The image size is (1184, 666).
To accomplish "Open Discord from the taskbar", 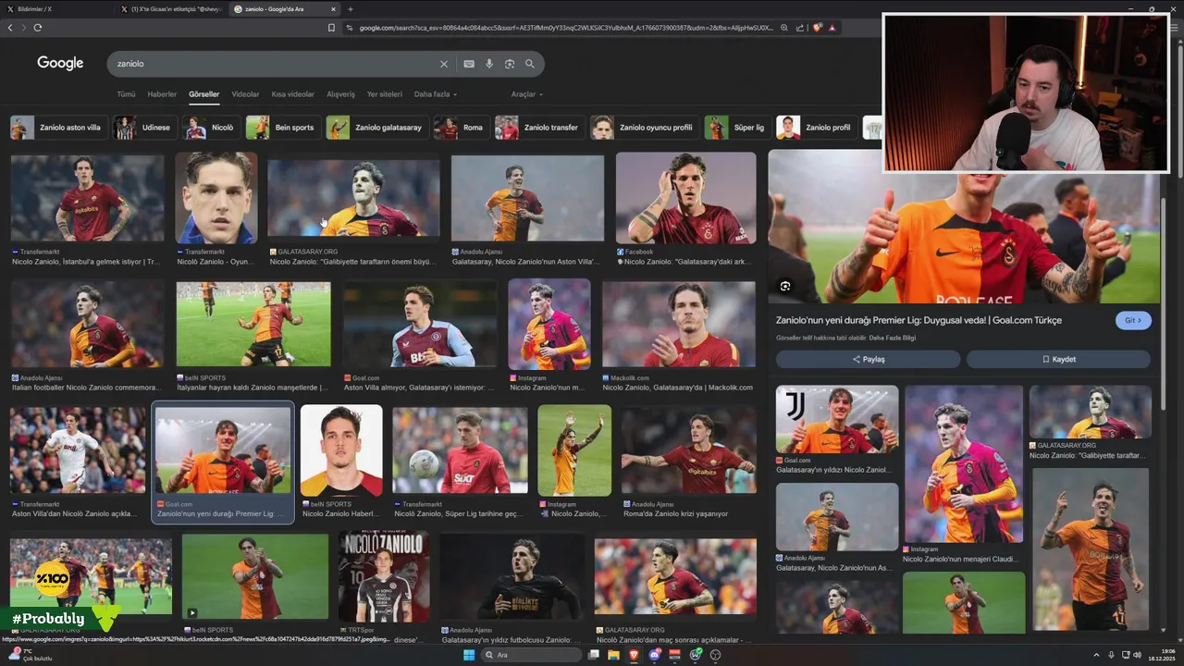I will tap(655, 655).
